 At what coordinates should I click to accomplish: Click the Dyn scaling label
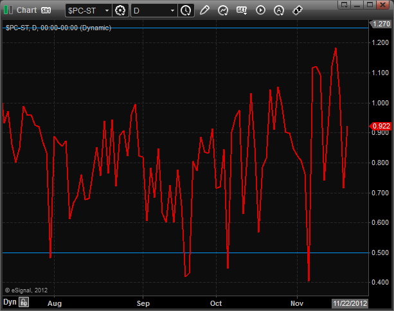pos(10,302)
